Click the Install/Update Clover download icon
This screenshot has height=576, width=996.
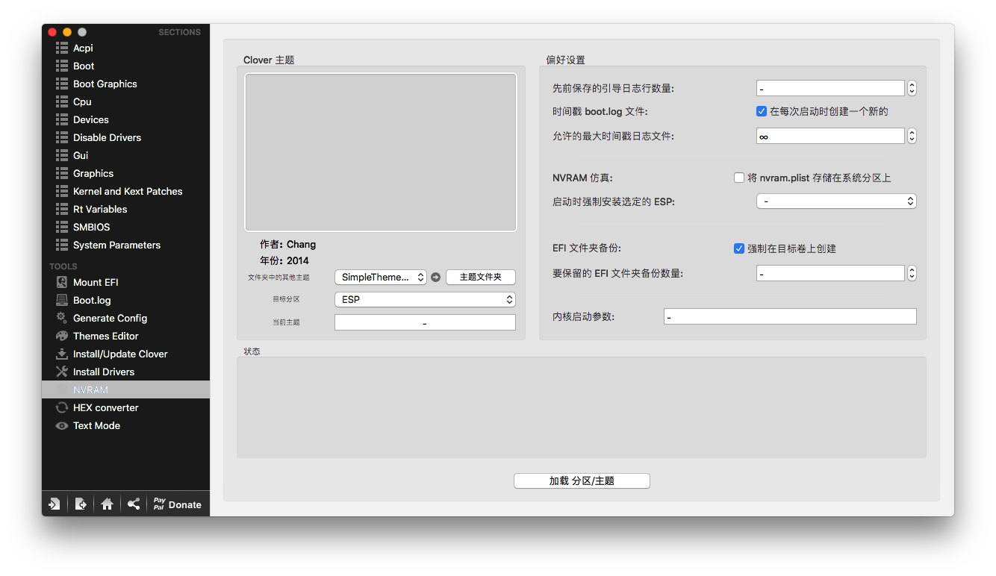[62, 354]
